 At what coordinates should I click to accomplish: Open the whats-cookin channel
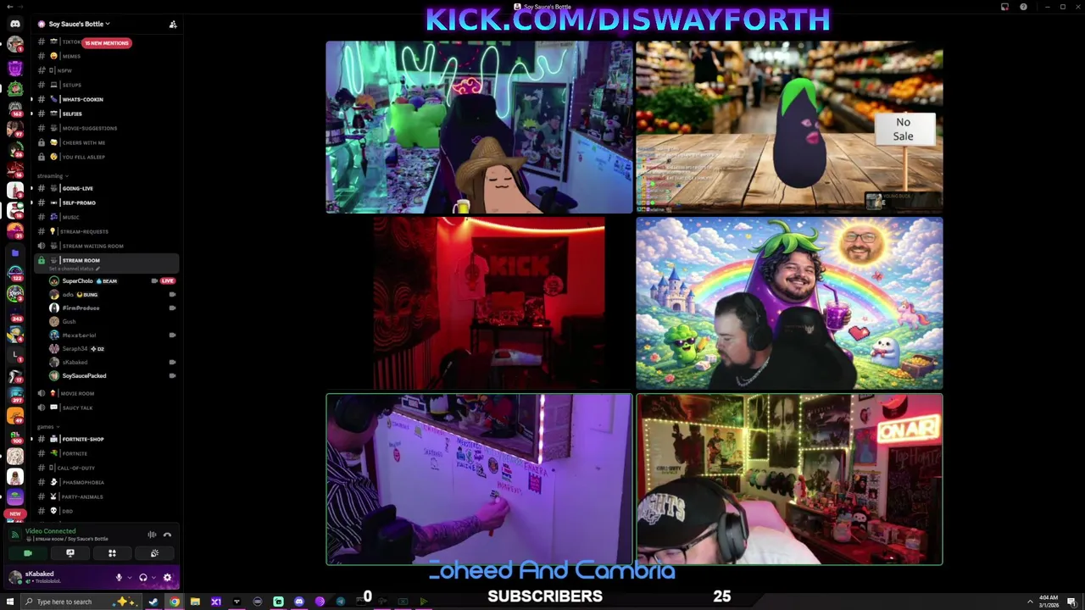point(106,99)
